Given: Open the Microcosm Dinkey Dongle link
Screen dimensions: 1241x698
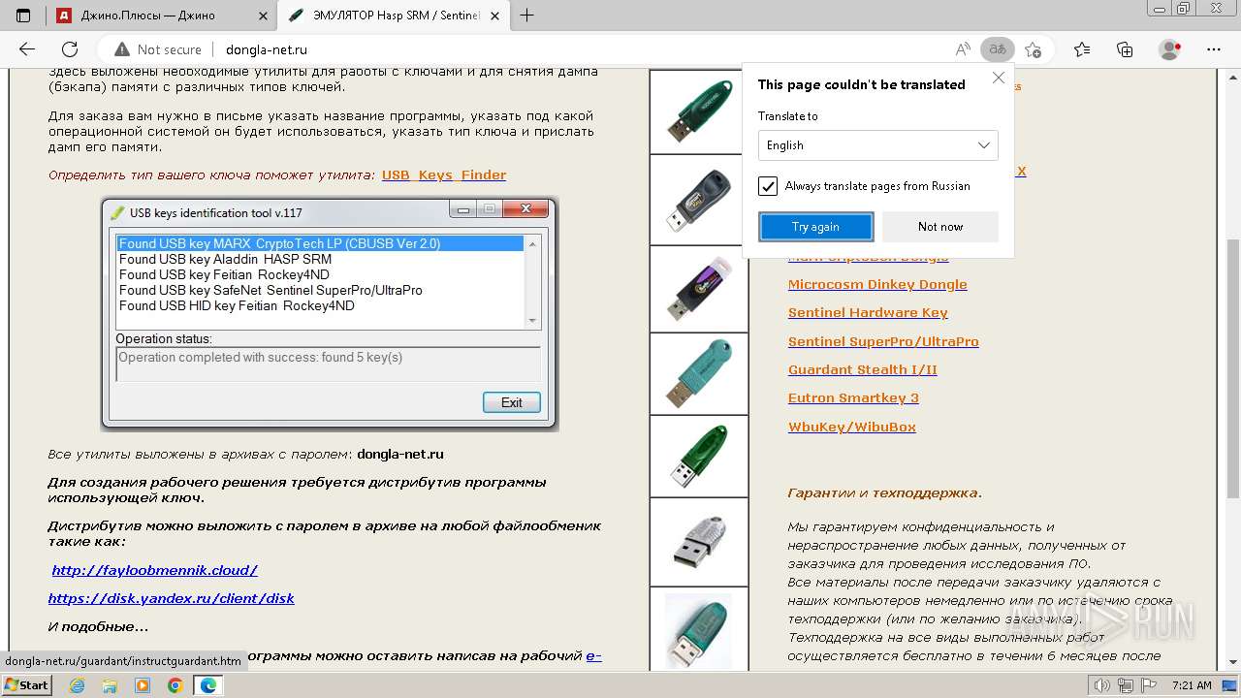Looking at the screenshot, I should coord(877,284).
